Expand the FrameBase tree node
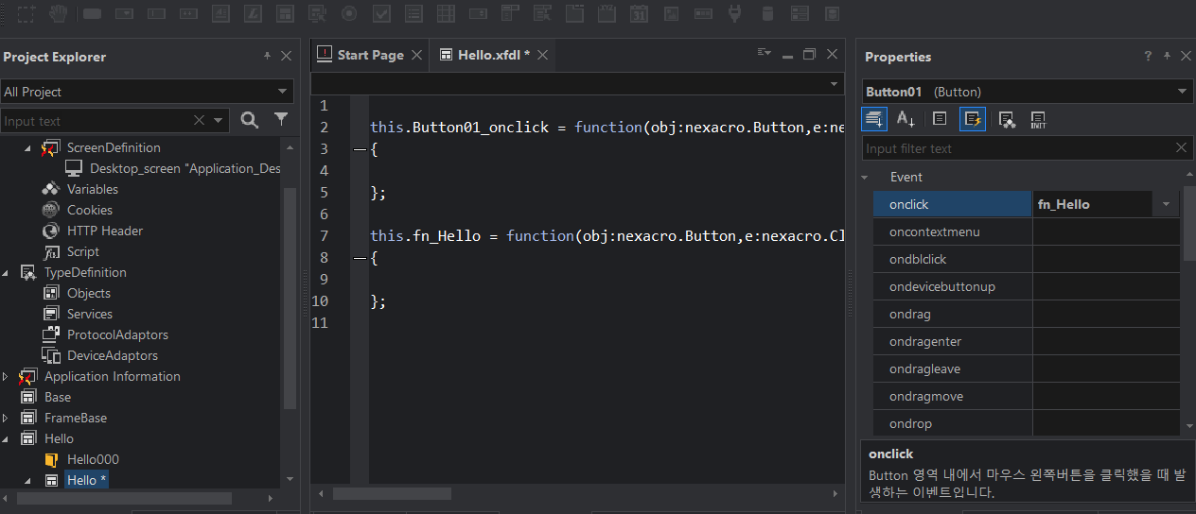Image resolution: width=1196 pixels, height=514 pixels. (x=6, y=418)
